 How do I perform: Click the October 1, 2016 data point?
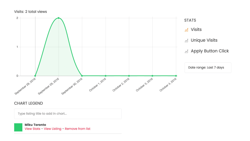click(x=105, y=76)
